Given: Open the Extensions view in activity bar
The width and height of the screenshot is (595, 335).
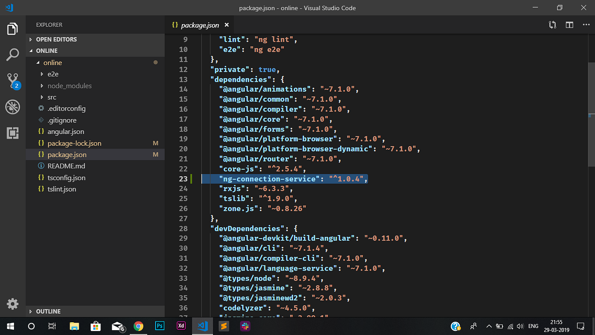Looking at the screenshot, I should [x=13, y=133].
